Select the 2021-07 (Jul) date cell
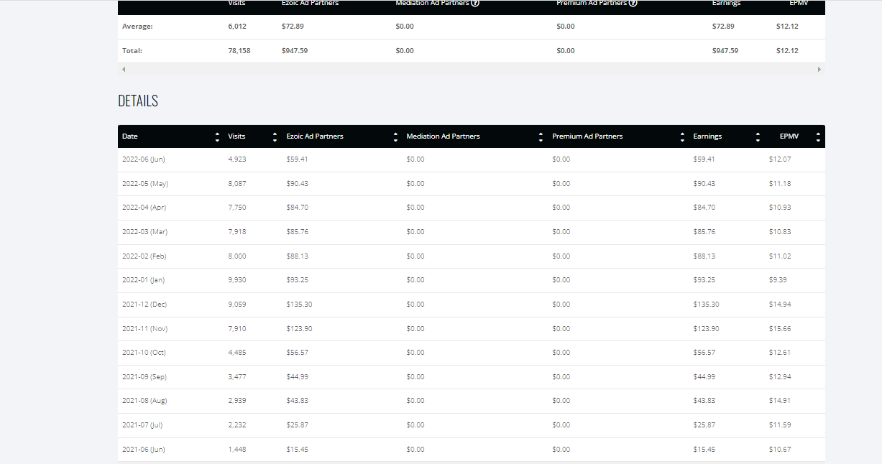 [x=142, y=425]
